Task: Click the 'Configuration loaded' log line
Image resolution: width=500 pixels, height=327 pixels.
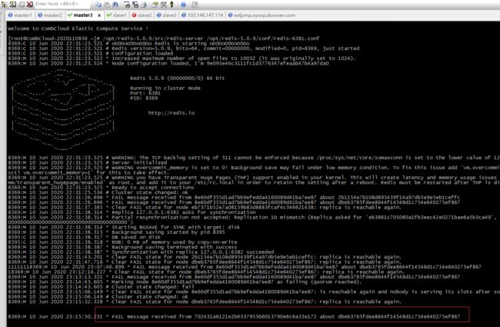Action: click(91, 53)
